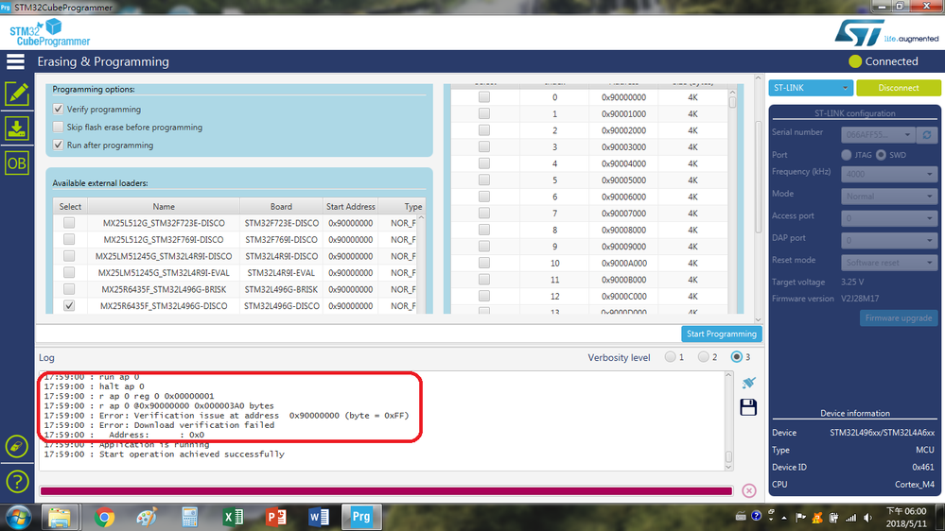Screen dimensions: 945x531
Task: Click the taskbar clock showing 06:00
Action: (x=906, y=517)
